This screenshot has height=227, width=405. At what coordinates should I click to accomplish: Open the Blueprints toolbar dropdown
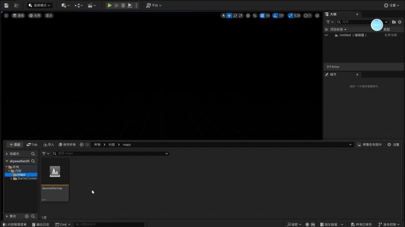[x=78, y=5]
